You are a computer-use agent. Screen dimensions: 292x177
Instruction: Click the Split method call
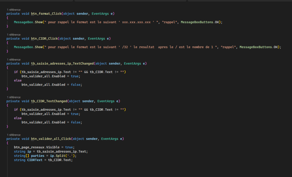[x=64, y=156]
